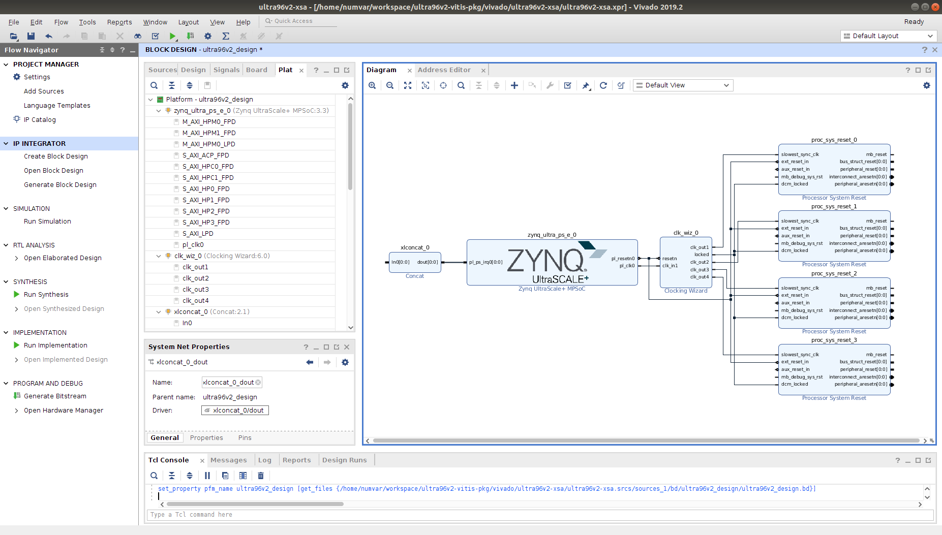Pause output in the Tcl Console

point(207,475)
